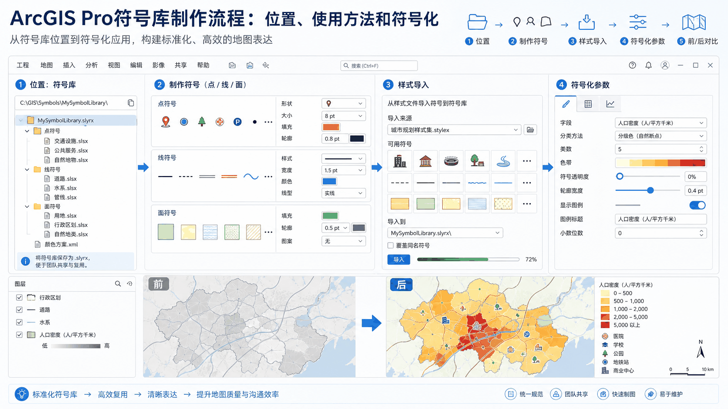Open 道路.slsx in the tree
The image size is (728, 409).
click(65, 178)
